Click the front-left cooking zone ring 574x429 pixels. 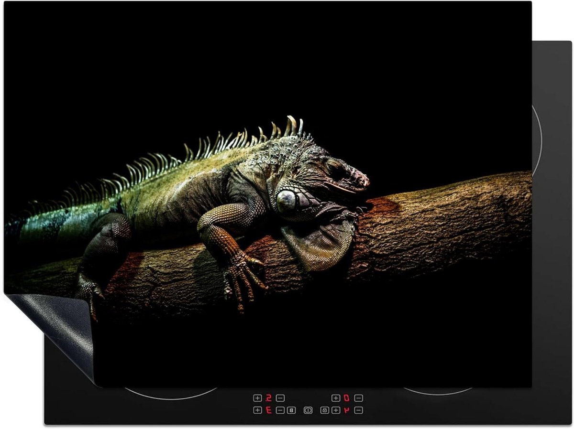point(171,393)
